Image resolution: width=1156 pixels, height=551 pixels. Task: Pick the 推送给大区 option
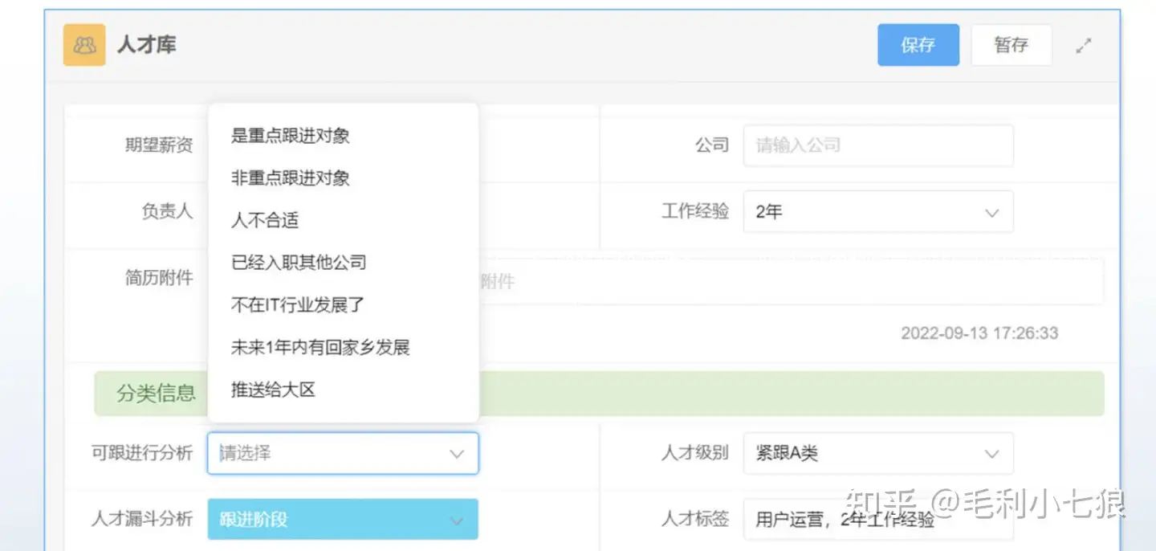tap(273, 390)
